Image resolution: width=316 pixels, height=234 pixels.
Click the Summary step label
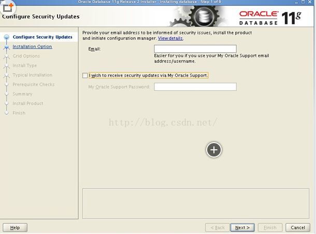(x=22, y=94)
